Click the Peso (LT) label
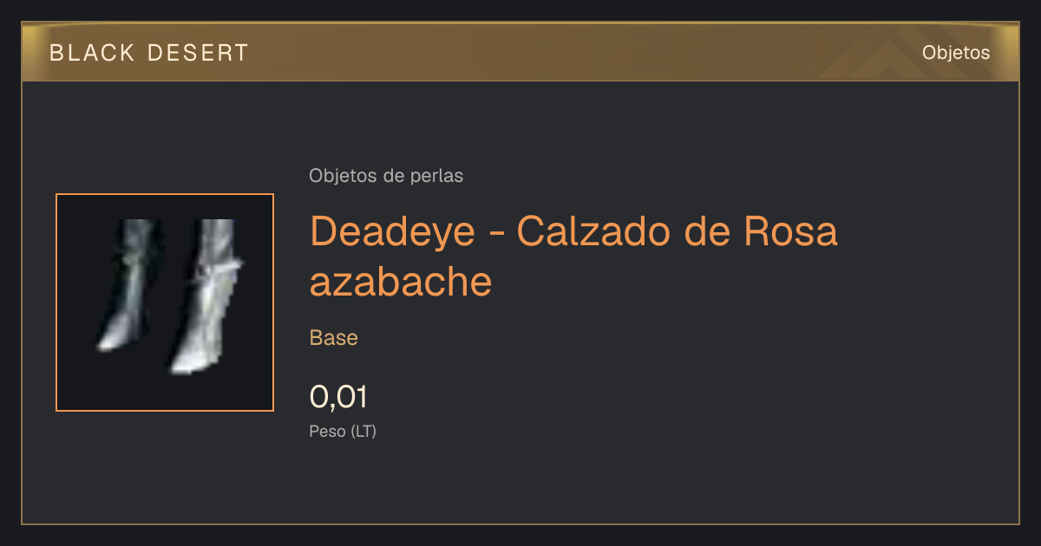This screenshot has height=546, width=1041. [x=343, y=431]
